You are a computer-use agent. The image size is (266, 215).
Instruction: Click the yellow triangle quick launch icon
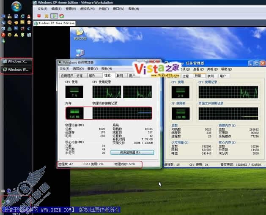pyautogui.click(x=16, y=35)
